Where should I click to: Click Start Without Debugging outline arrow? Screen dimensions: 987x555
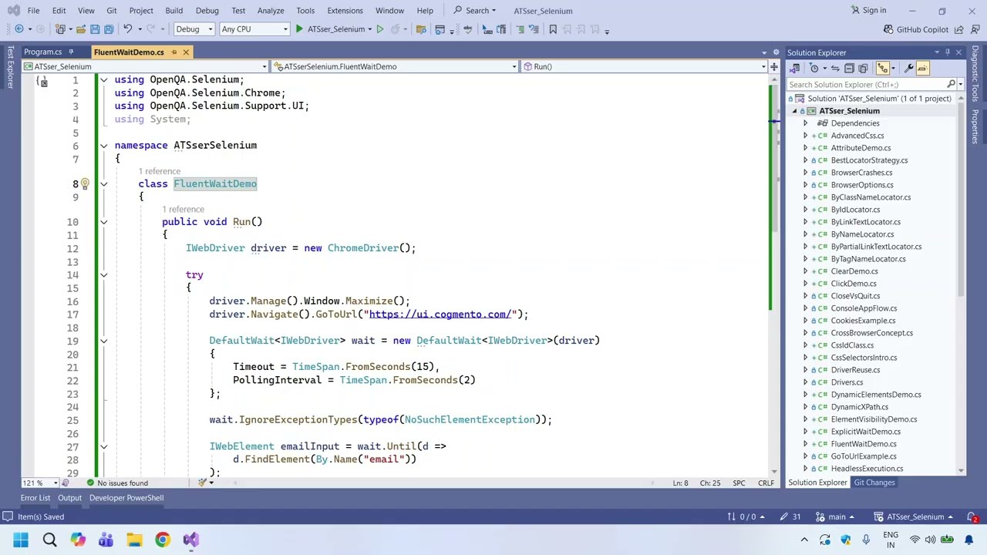click(x=379, y=29)
